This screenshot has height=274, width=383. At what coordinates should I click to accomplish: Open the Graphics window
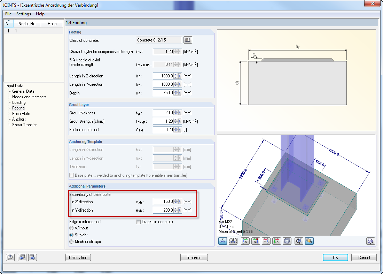point(194,257)
